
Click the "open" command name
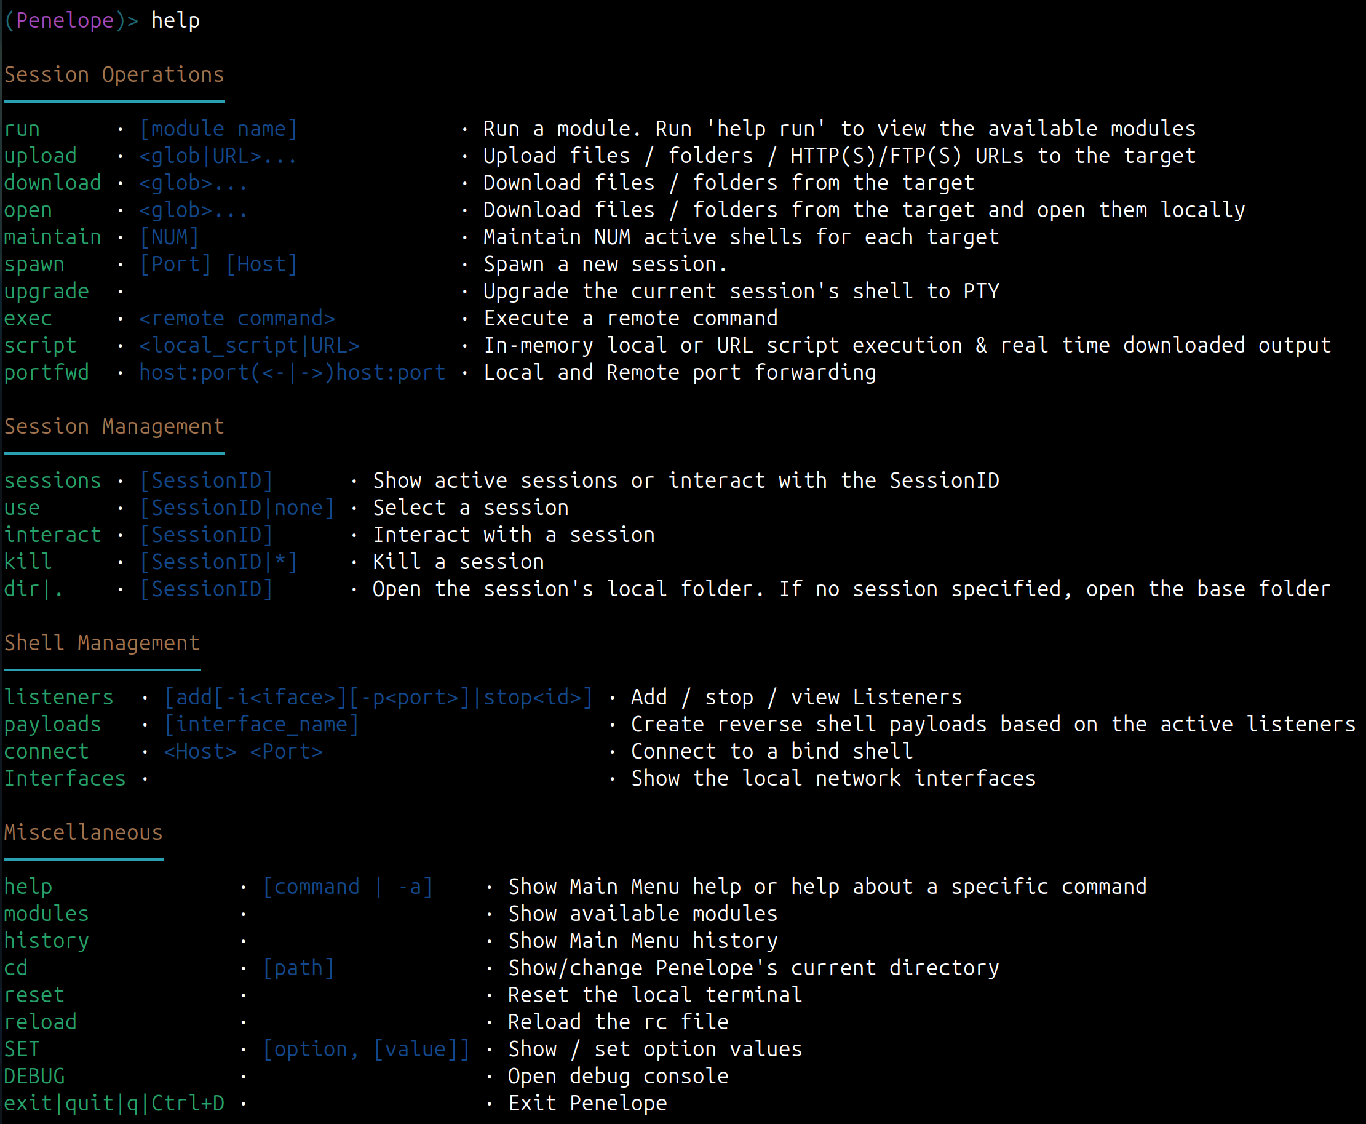(x=28, y=210)
